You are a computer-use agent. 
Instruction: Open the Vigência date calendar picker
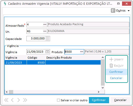(47, 52)
